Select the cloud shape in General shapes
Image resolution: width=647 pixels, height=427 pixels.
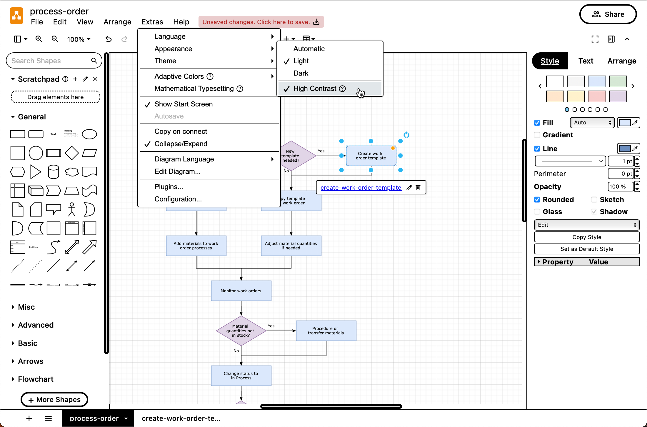71,172
